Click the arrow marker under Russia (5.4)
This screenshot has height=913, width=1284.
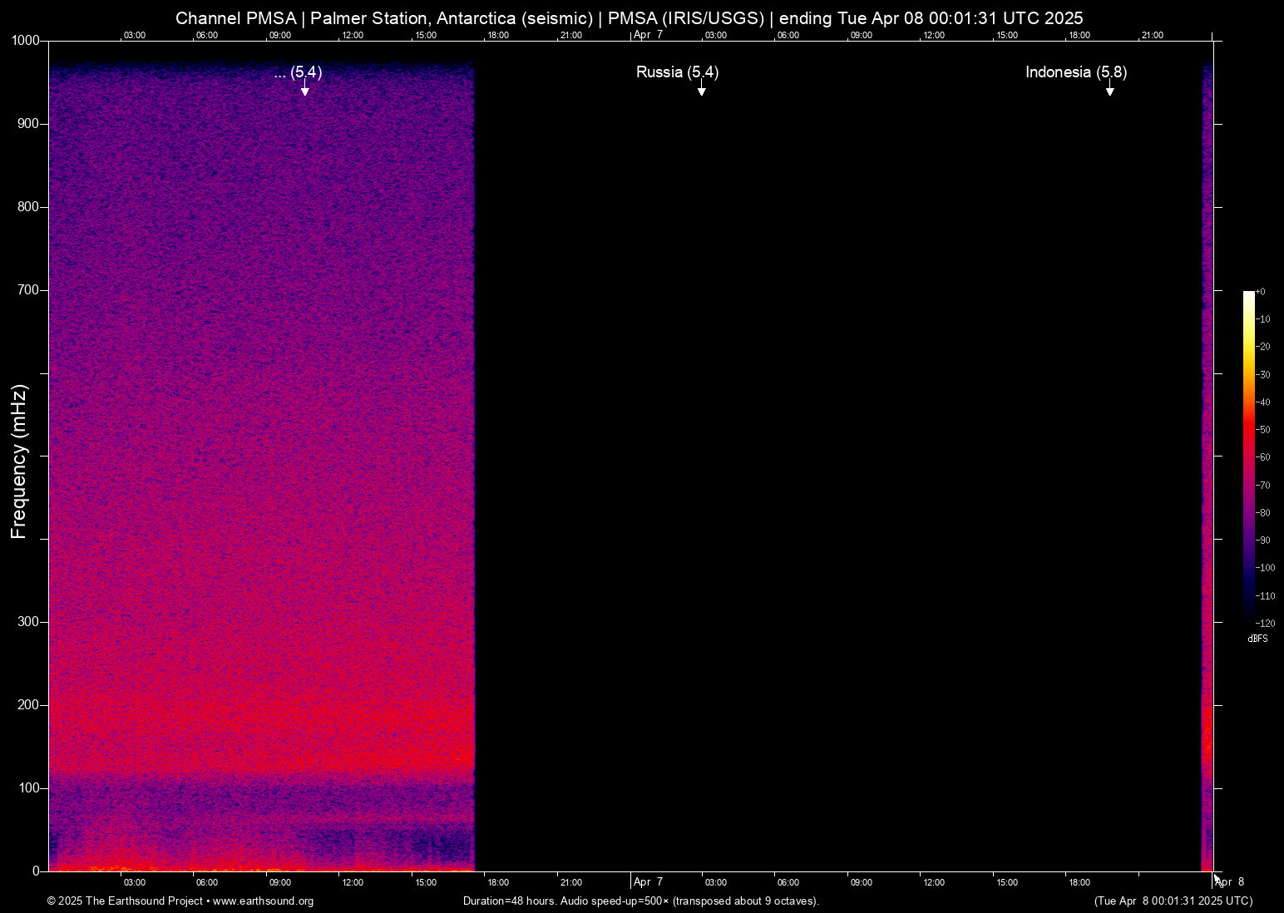pyautogui.click(x=702, y=90)
